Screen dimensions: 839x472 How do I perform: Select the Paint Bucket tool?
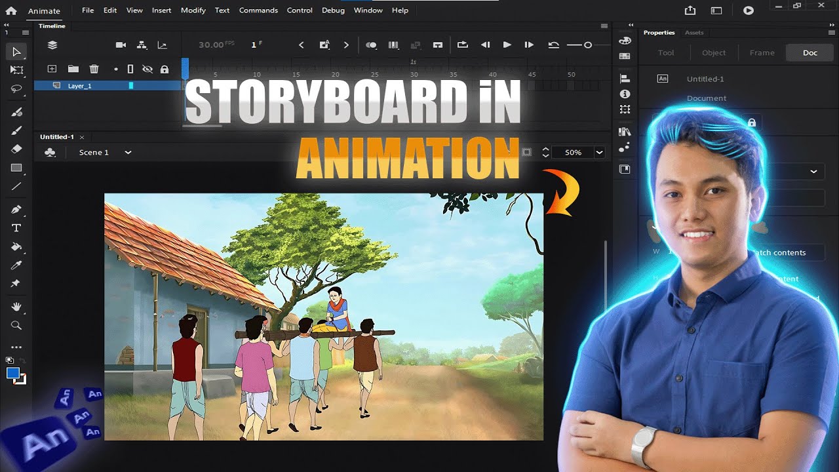pyautogui.click(x=16, y=246)
